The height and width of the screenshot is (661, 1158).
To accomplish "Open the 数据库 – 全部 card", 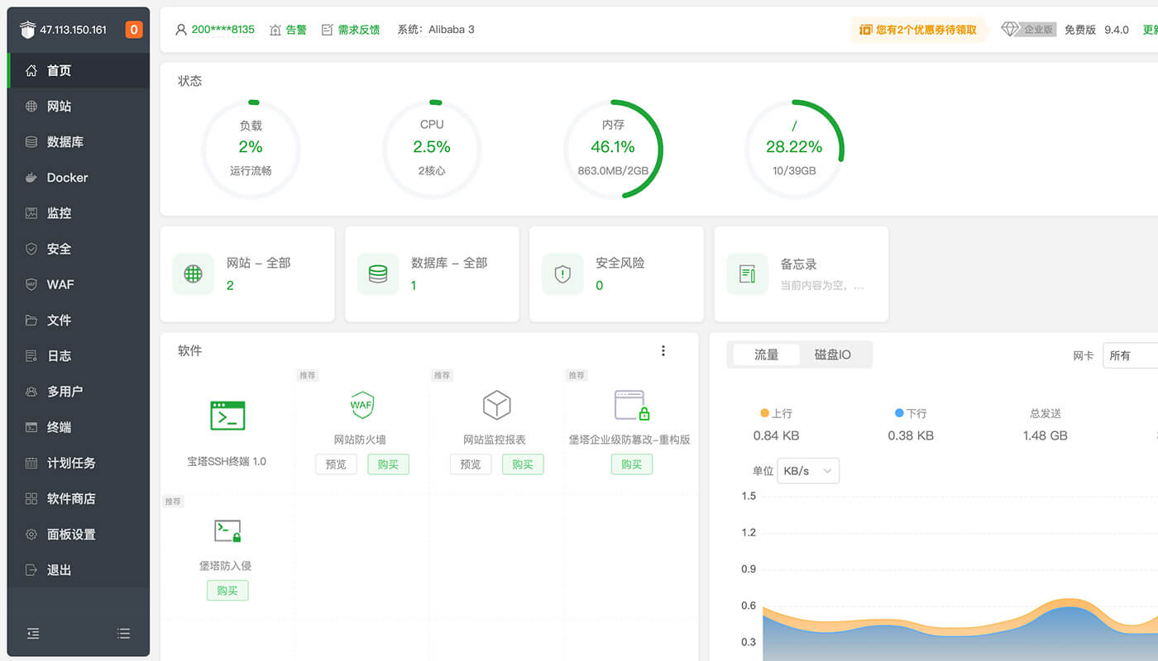I will pyautogui.click(x=432, y=273).
